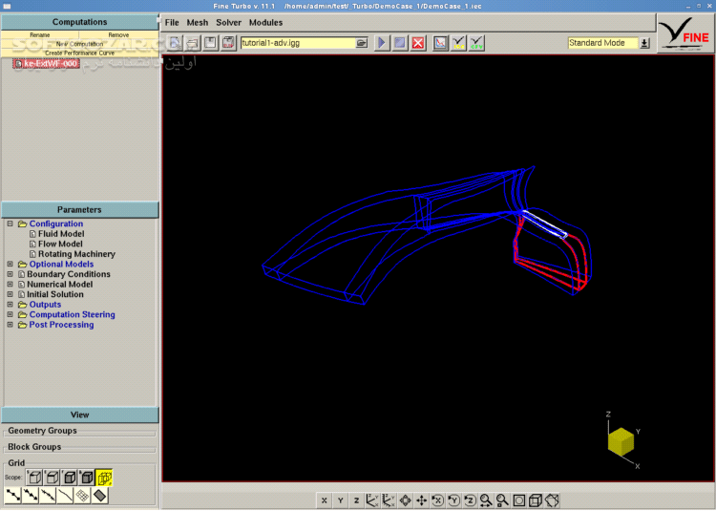716x511 pixels.
Task: Click the convergence monitor chart icon
Action: click(440, 43)
